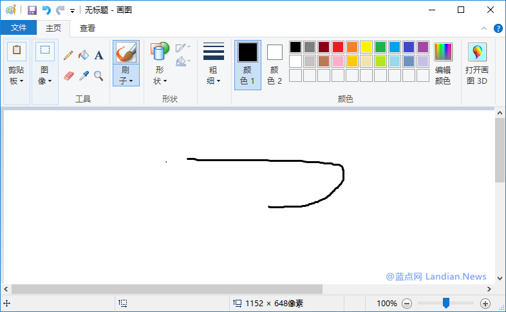Open the 文件 file menu

[x=19, y=28]
